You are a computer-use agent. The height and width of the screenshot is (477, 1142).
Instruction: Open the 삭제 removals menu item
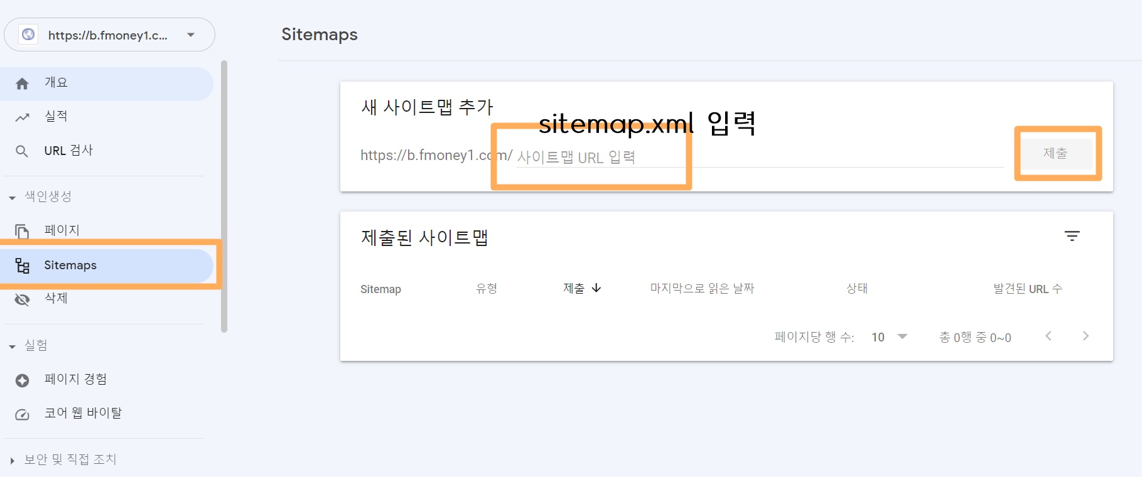(107, 299)
